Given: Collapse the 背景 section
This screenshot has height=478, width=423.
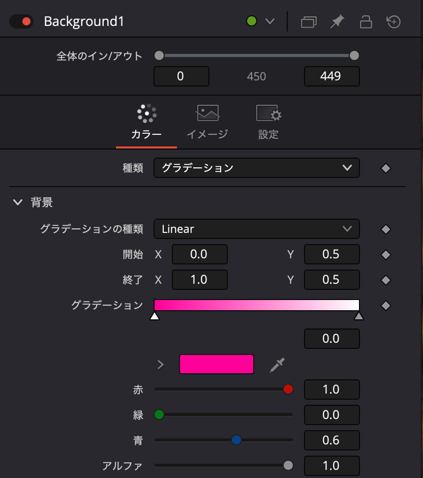Looking at the screenshot, I should pos(18,202).
